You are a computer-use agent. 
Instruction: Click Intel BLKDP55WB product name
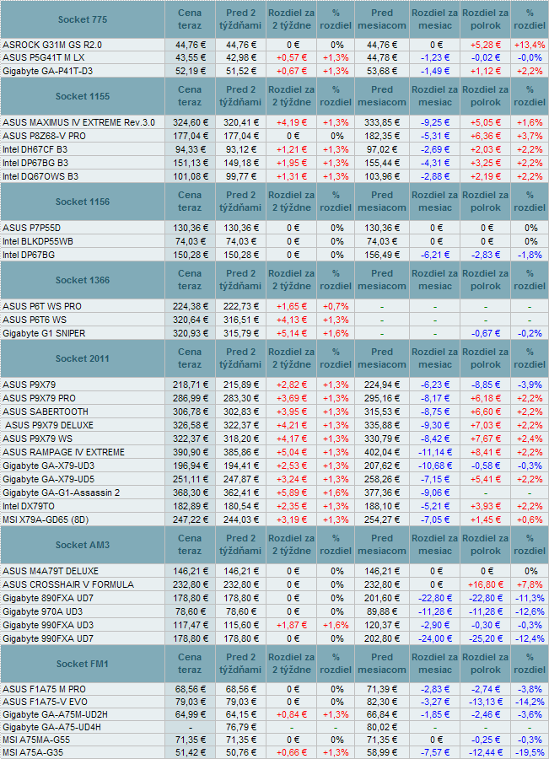pos(38,241)
